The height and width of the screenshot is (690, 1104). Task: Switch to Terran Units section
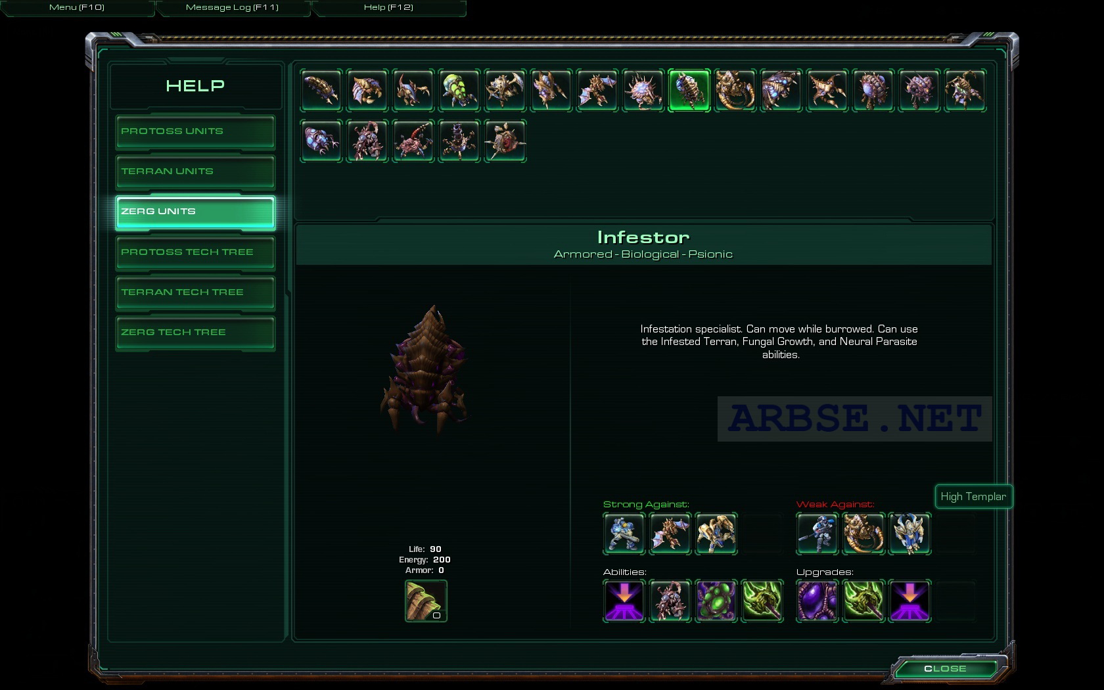pos(195,172)
